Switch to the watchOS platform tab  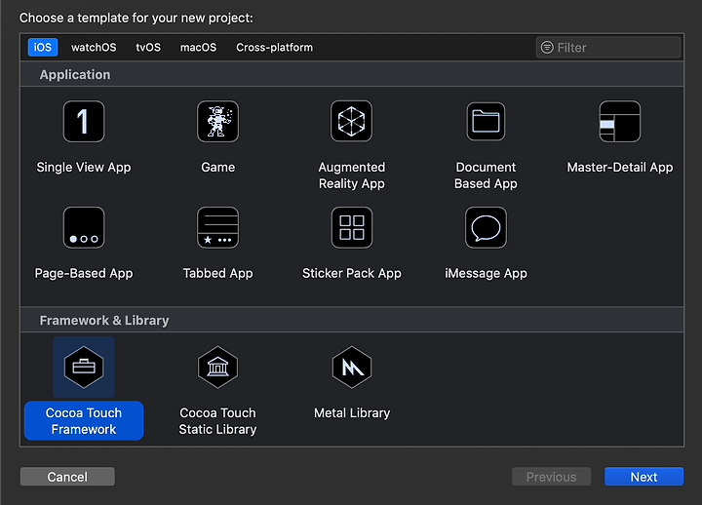pyautogui.click(x=94, y=48)
